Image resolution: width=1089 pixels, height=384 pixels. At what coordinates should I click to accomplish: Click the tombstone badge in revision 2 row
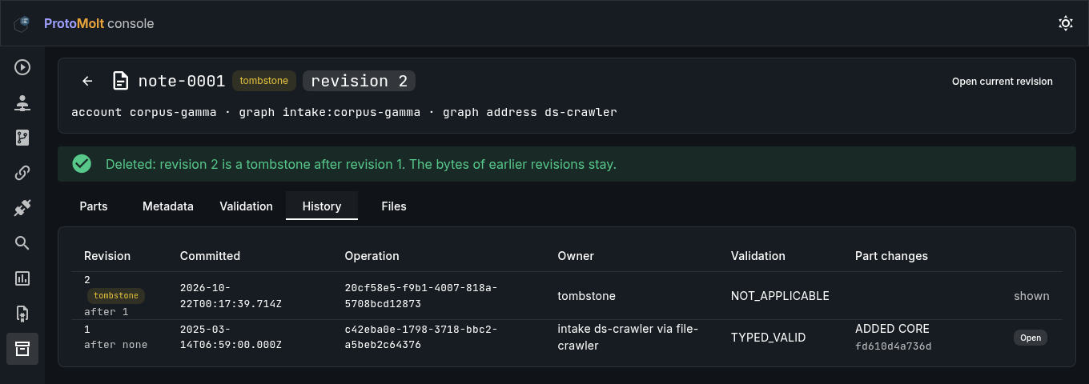(x=116, y=295)
